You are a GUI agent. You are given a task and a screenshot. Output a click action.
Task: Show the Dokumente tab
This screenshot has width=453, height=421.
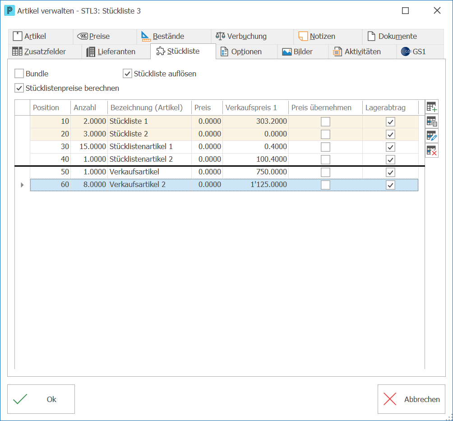[403, 37]
